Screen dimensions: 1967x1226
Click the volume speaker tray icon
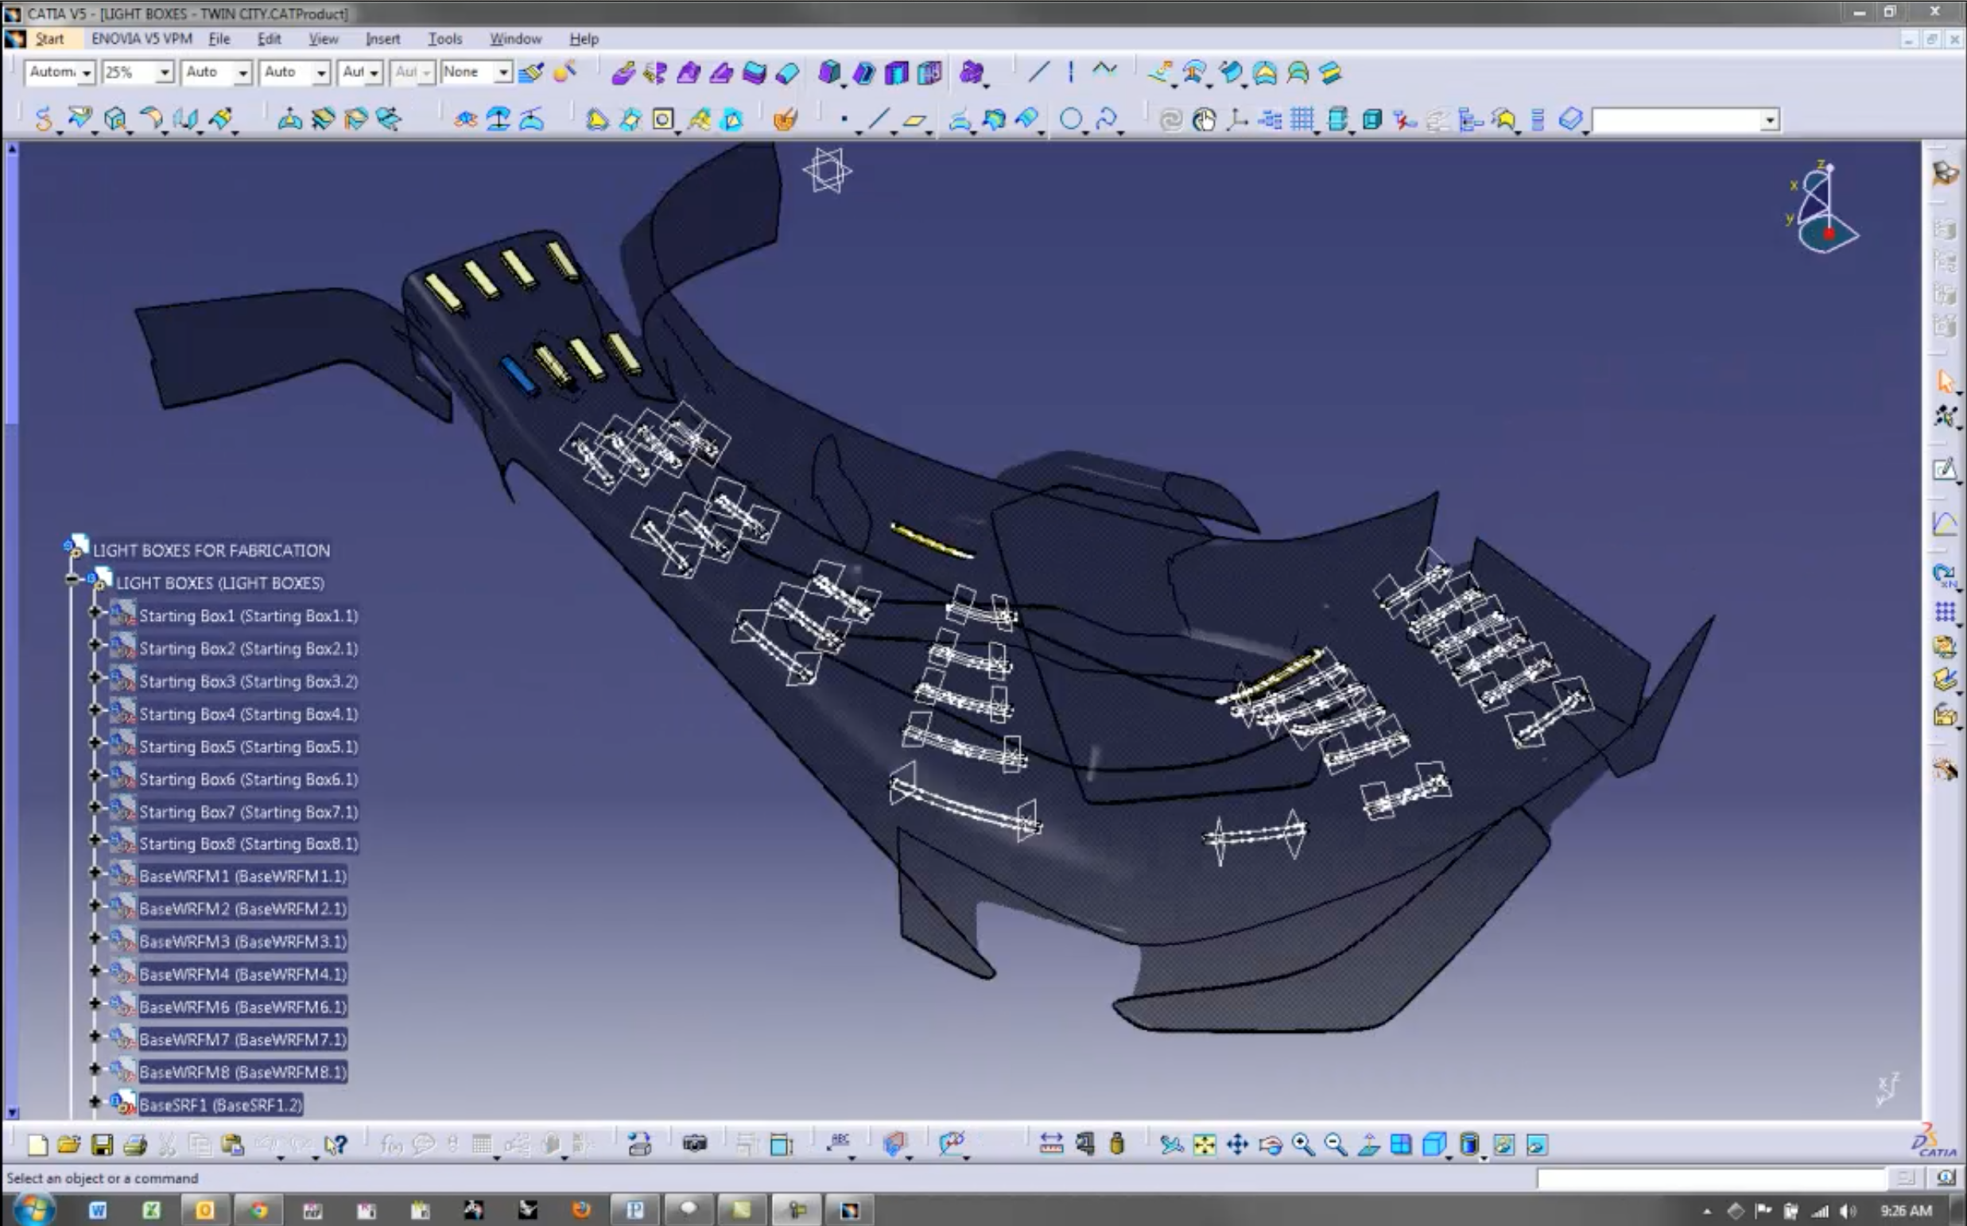pyautogui.click(x=1849, y=1212)
